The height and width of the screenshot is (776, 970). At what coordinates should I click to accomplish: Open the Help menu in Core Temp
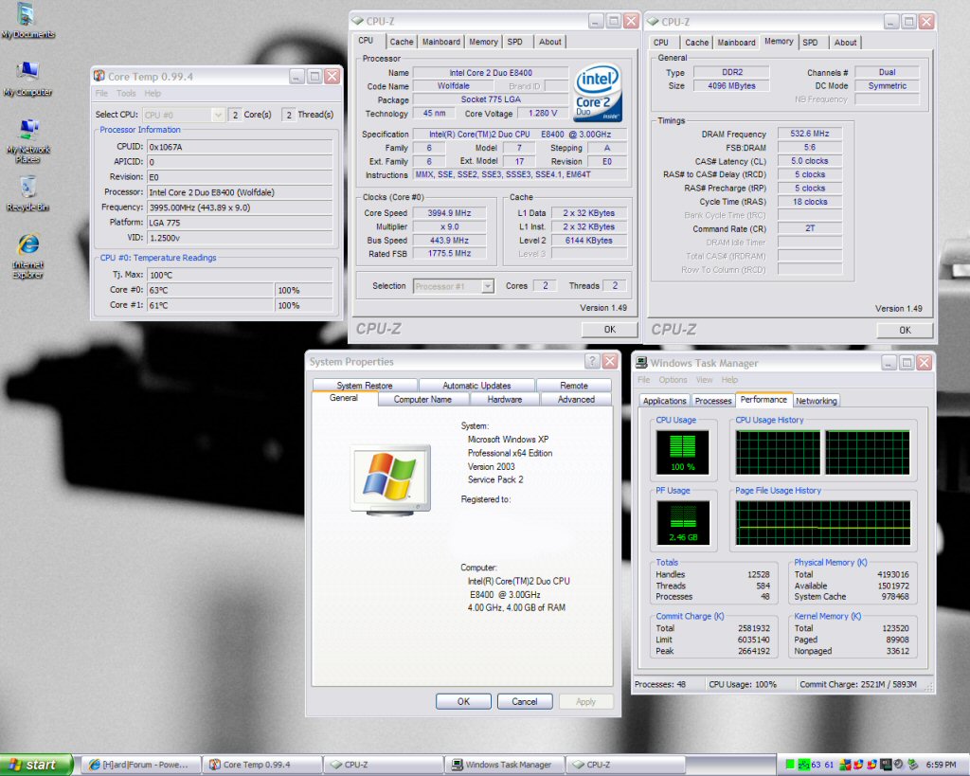(x=153, y=94)
